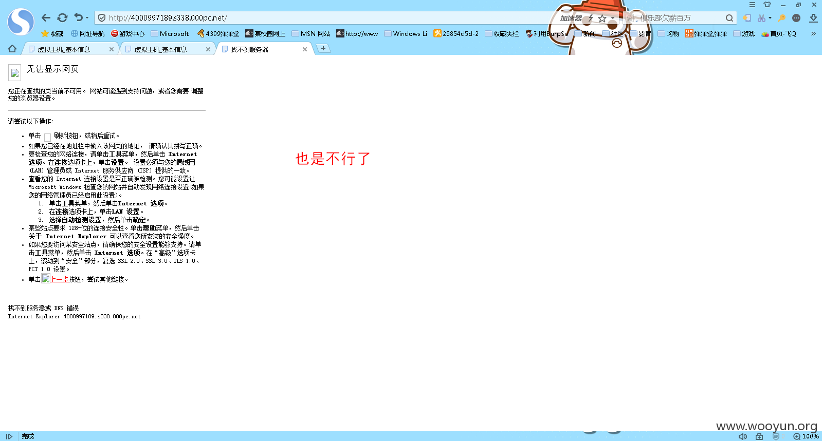Click the key password-manager icon
The height and width of the screenshot is (441, 822).
pyautogui.click(x=781, y=18)
